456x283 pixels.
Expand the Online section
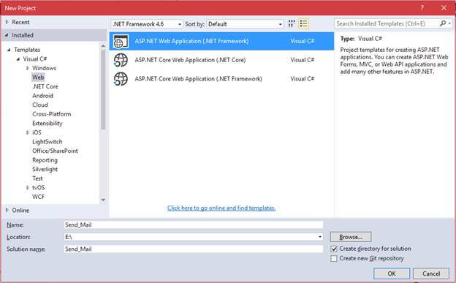pos(7,210)
